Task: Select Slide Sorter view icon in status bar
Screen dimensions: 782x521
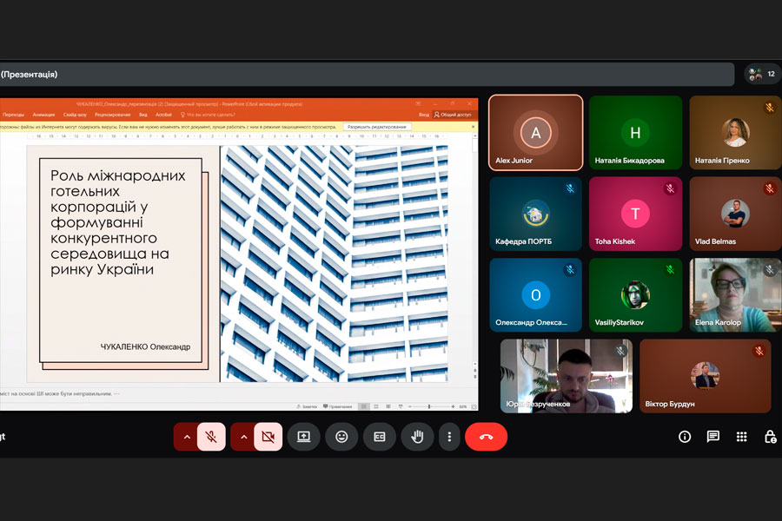Action: point(376,407)
